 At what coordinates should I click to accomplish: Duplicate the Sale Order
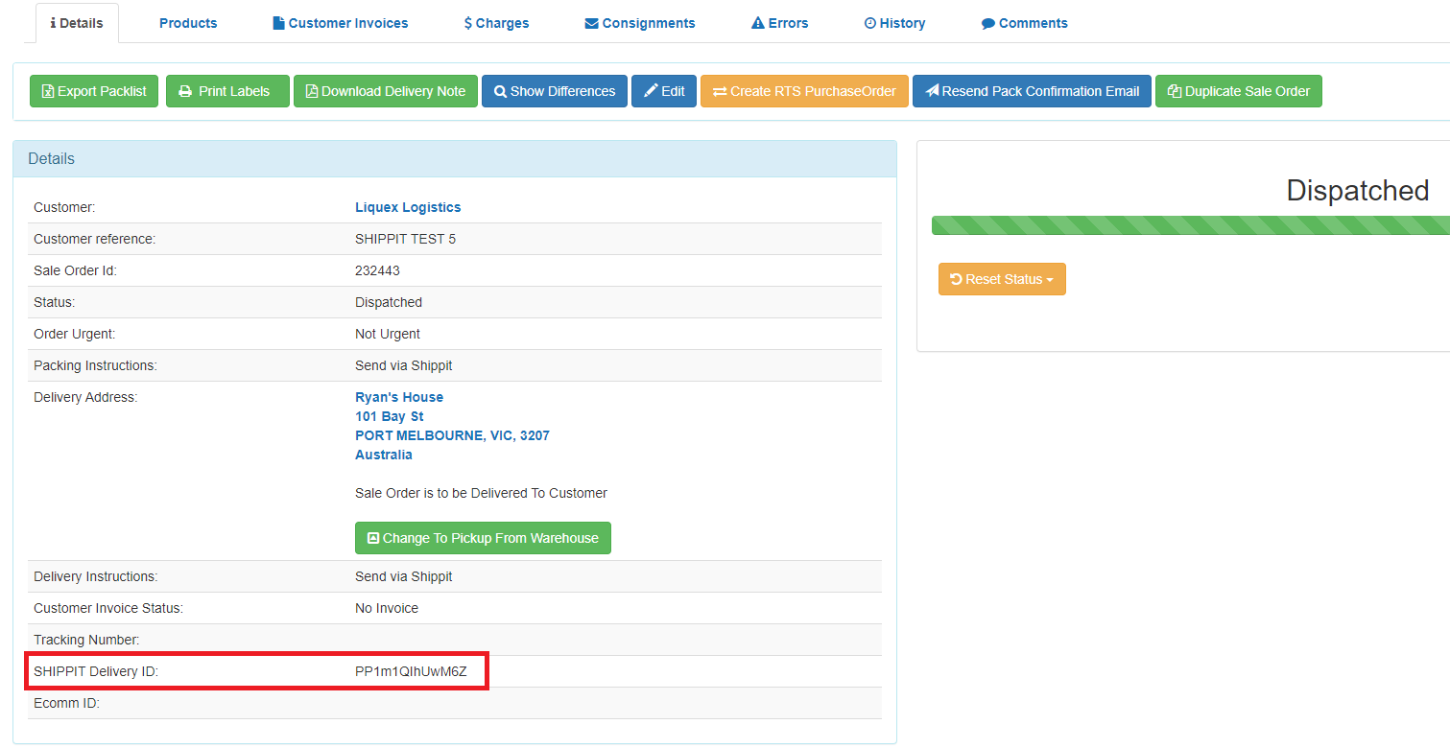click(x=1239, y=91)
